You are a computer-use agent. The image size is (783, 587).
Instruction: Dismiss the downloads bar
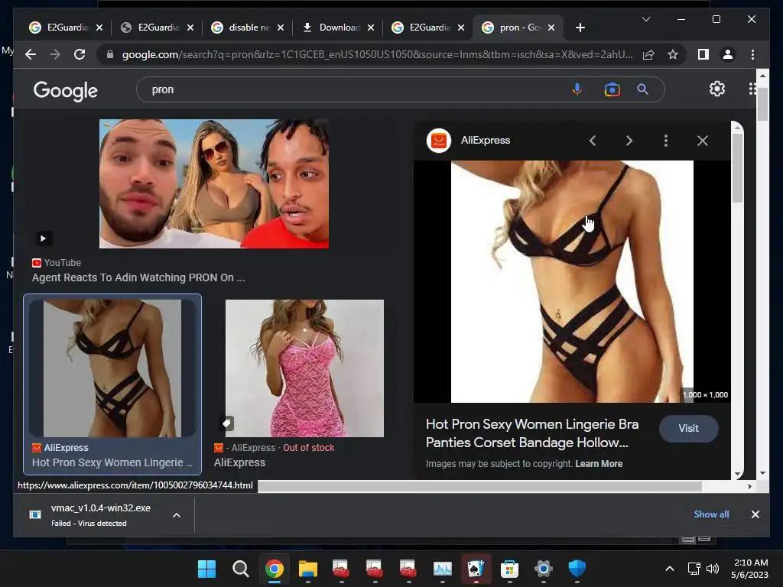[x=755, y=514]
